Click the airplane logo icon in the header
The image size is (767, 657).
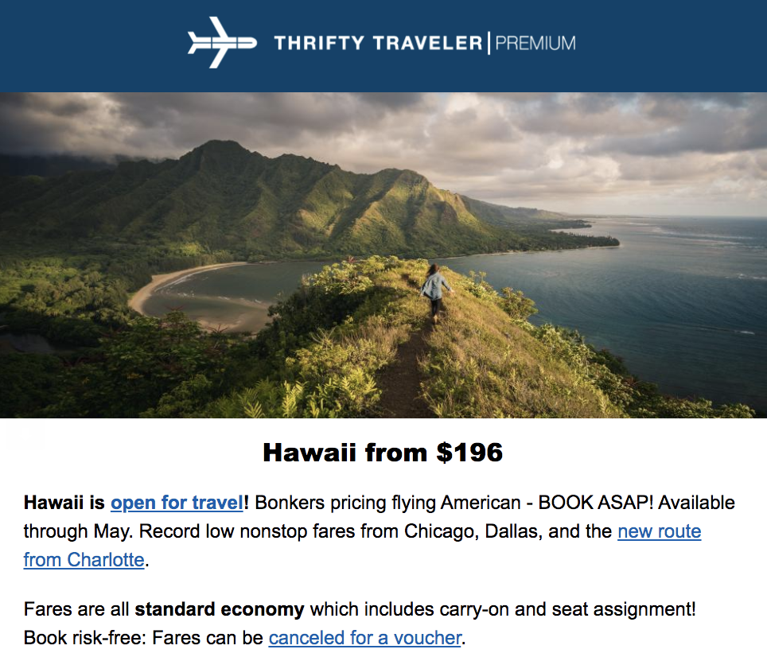point(221,42)
